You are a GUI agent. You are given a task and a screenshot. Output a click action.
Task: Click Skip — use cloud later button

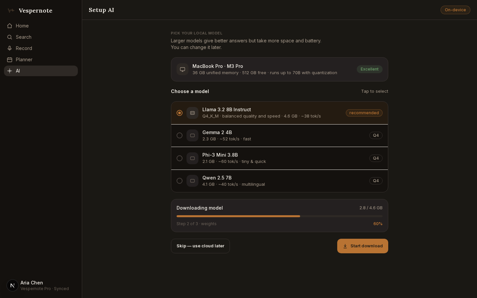200,246
